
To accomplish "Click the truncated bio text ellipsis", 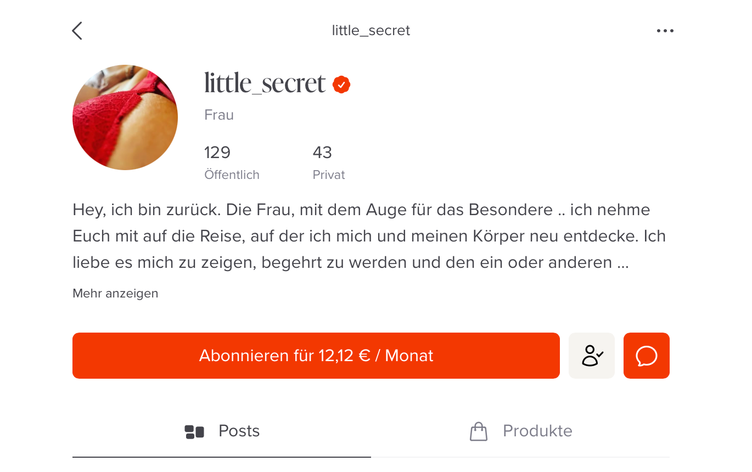I will pyautogui.click(x=622, y=263).
